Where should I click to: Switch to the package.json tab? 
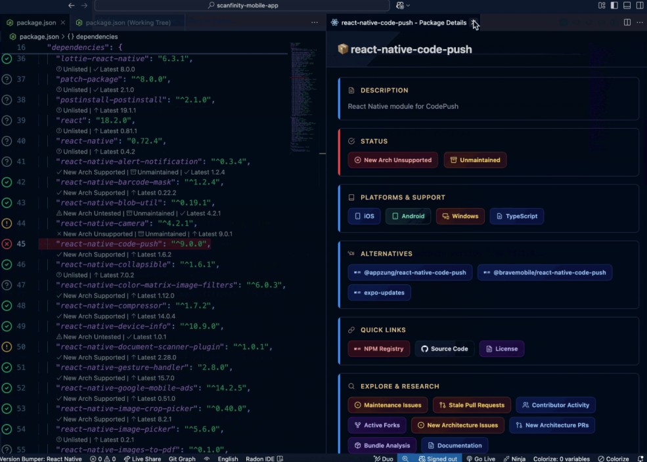coord(35,23)
